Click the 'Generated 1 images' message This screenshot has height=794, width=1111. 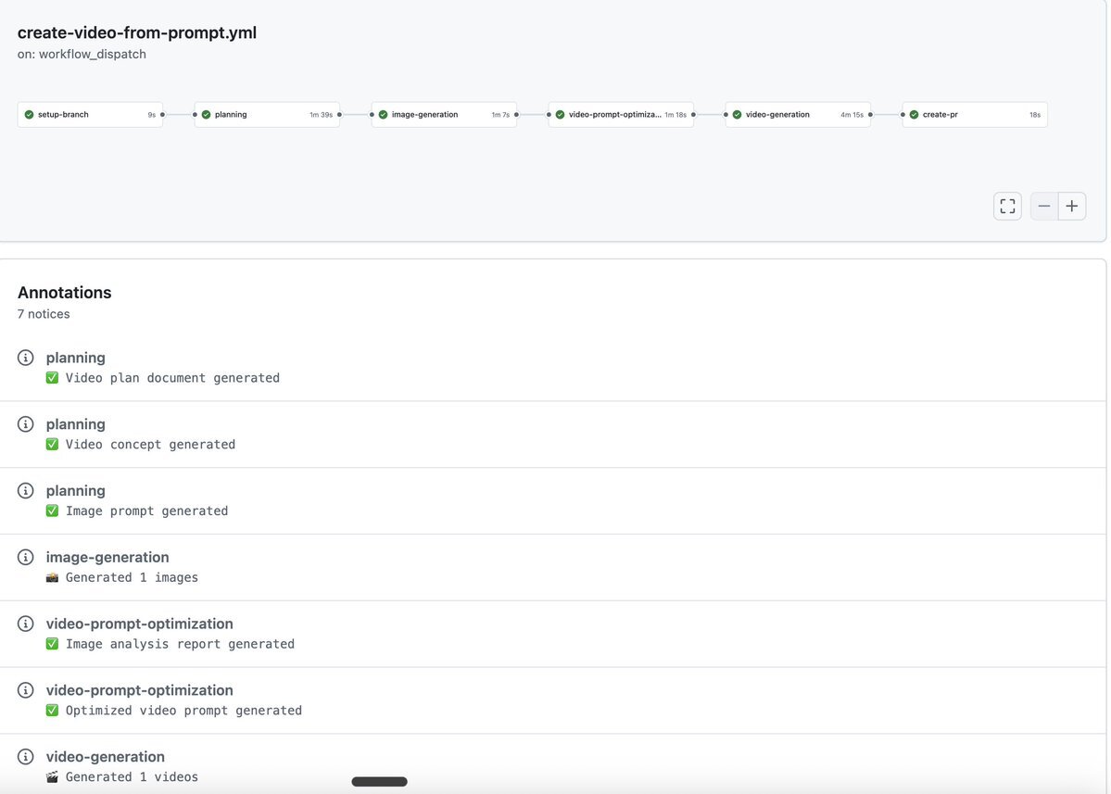point(132,578)
